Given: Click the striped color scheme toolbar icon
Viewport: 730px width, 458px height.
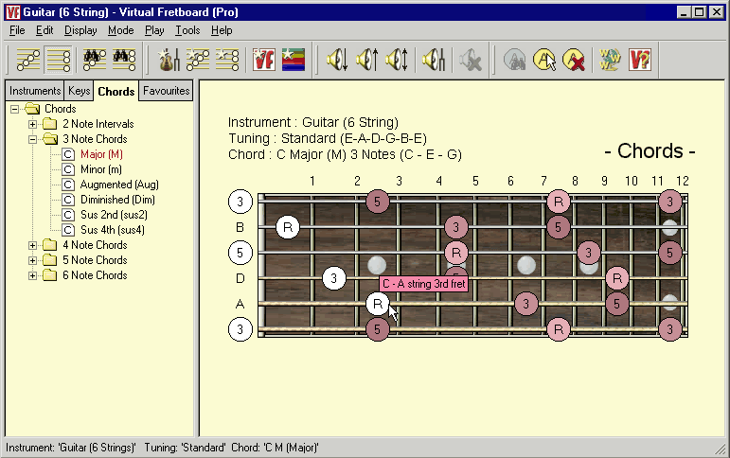Looking at the screenshot, I should click(x=293, y=61).
